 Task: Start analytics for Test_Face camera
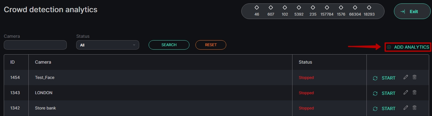point(384,78)
